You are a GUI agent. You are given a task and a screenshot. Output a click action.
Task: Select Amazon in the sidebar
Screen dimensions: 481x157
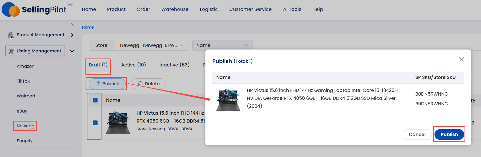click(x=26, y=66)
